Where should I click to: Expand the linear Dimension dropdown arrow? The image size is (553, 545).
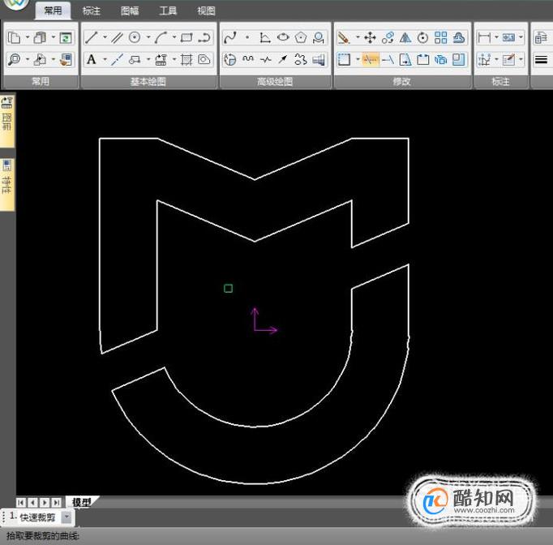coord(496,37)
